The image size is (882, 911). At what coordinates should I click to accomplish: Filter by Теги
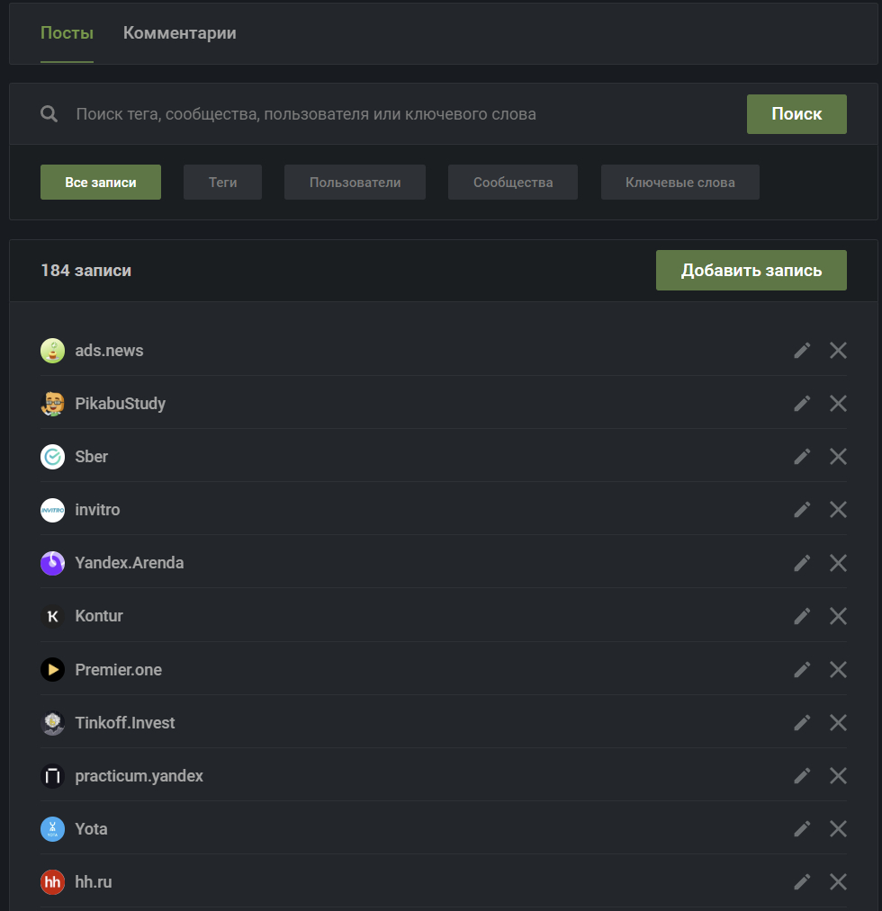[222, 182]
